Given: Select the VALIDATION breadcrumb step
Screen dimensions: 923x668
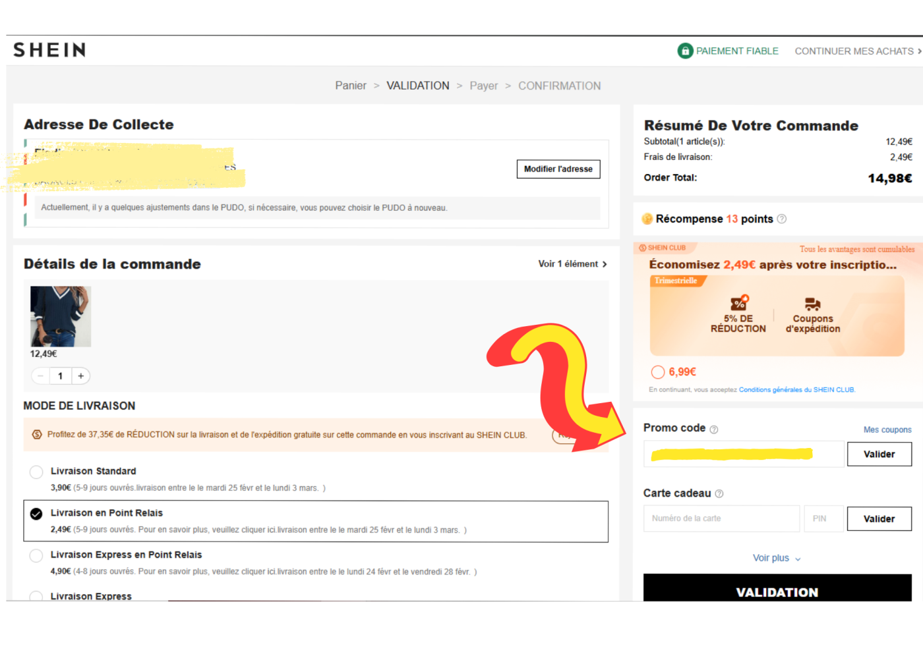Looking at the screenshot, I should tap(418, 86).
